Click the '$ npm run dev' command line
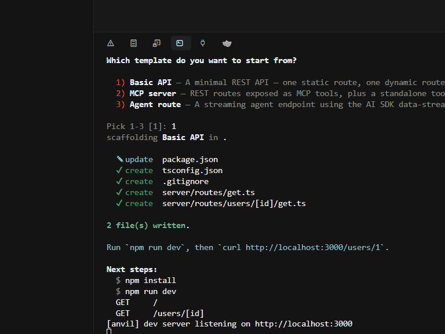This screenshot has height=334, width=445. click(146, 292)
